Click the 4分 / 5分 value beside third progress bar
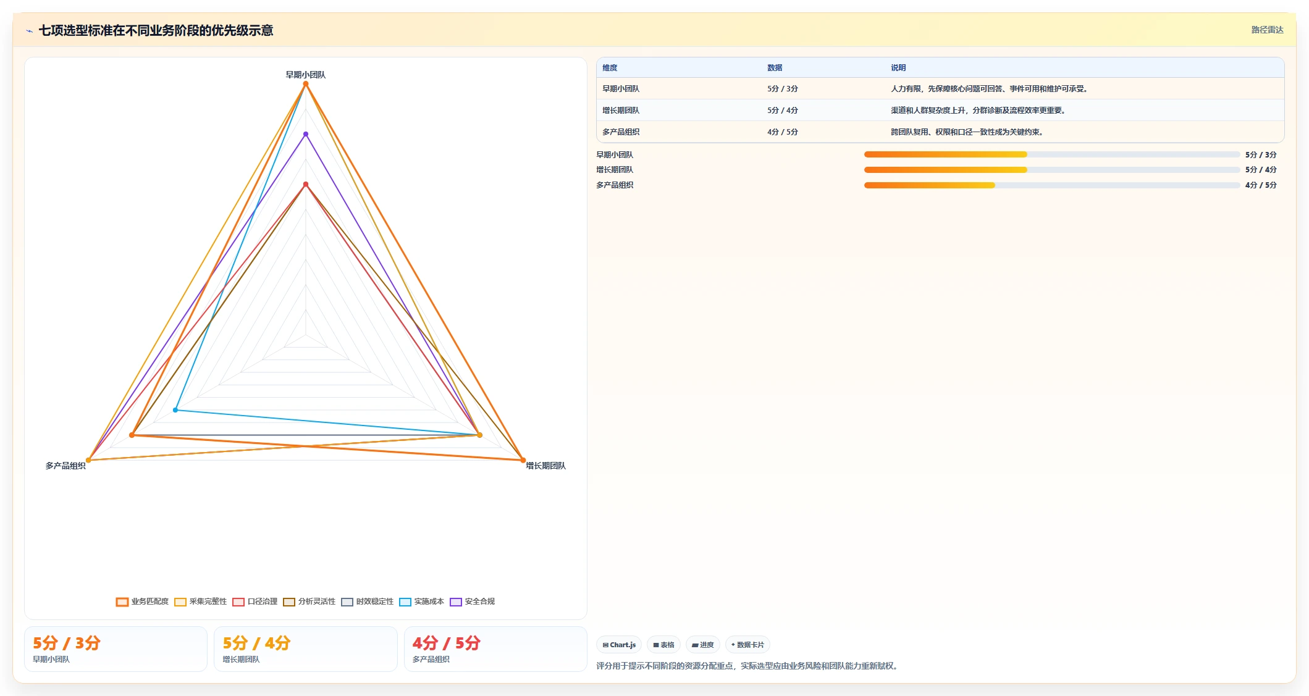The height and width of the screenshot is (696, 1309). coord(1261,185)
